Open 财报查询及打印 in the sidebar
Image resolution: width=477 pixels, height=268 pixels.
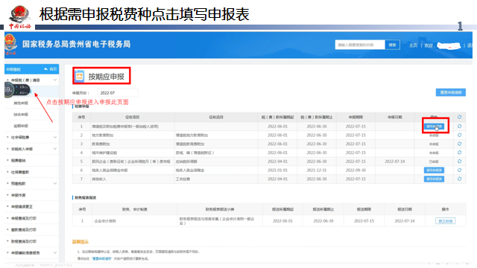[23, 241]
